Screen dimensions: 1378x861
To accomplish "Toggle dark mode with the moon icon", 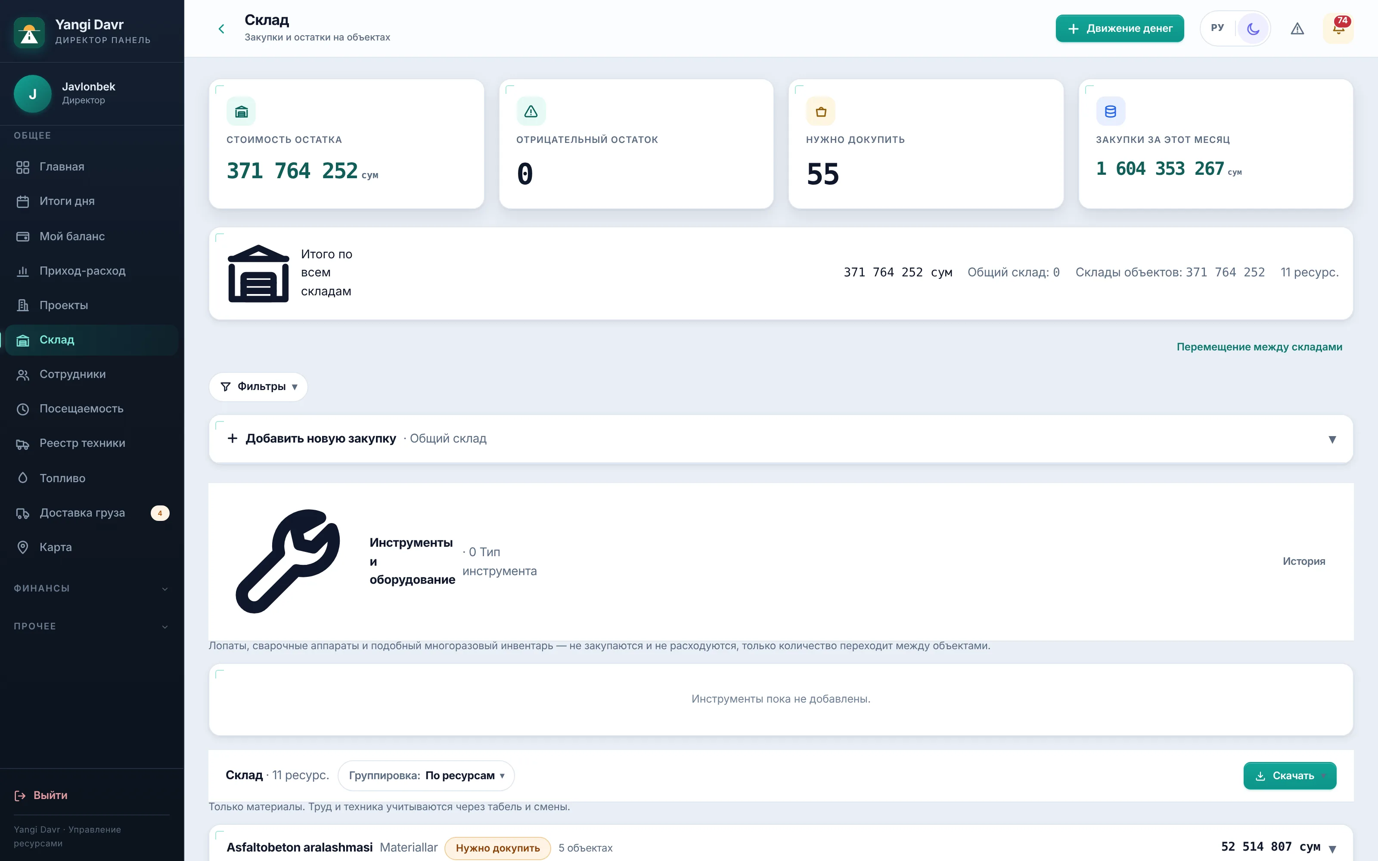I will [x=1253, y=28].
